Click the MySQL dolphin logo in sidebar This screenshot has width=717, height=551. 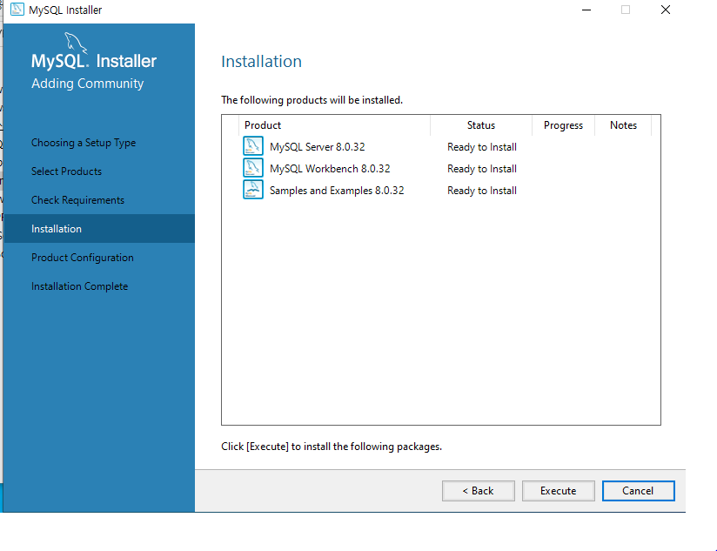[x=76, y=43]
